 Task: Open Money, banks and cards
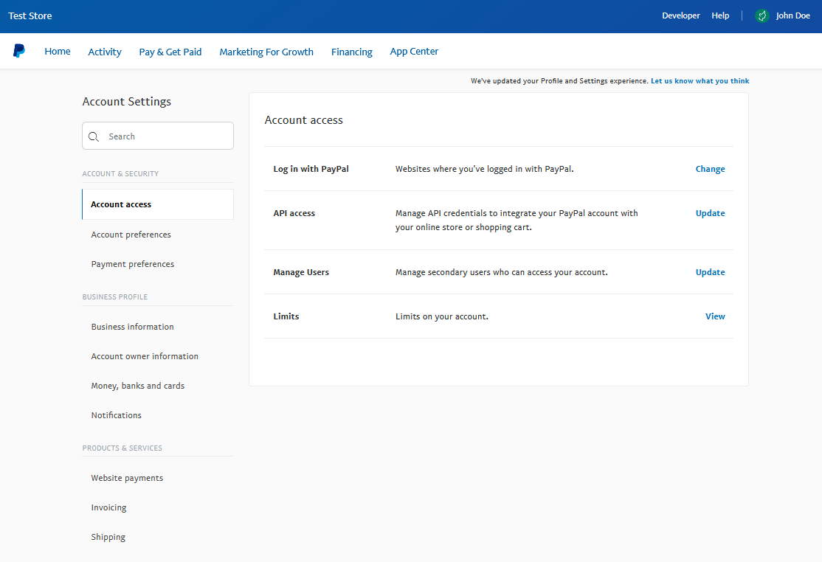click(x=138, y=386)
